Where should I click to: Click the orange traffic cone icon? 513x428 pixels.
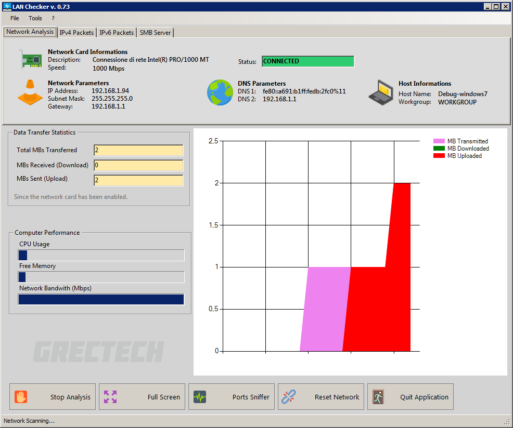[30, 92]
